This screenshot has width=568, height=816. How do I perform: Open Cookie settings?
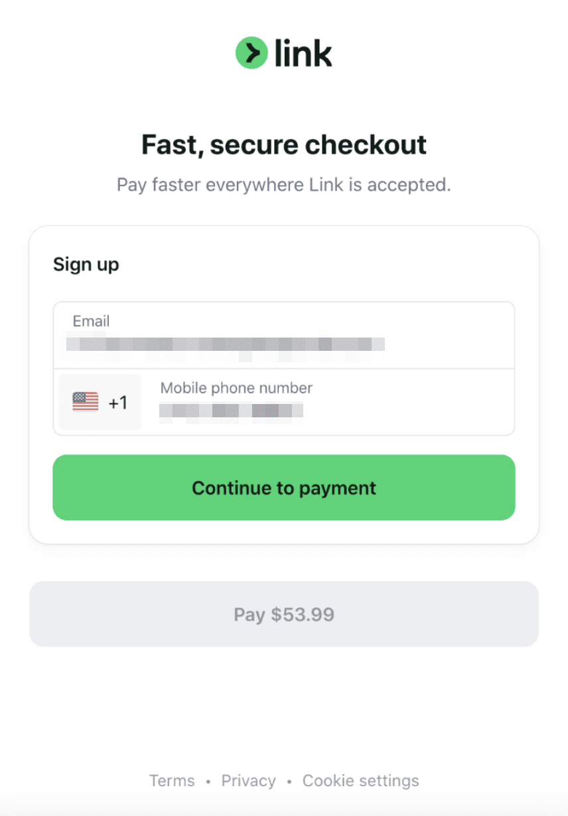tap(360, 781)
